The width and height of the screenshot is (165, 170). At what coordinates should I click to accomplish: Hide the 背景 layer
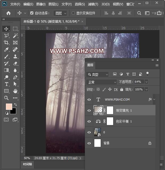click(x=89, y=143)
